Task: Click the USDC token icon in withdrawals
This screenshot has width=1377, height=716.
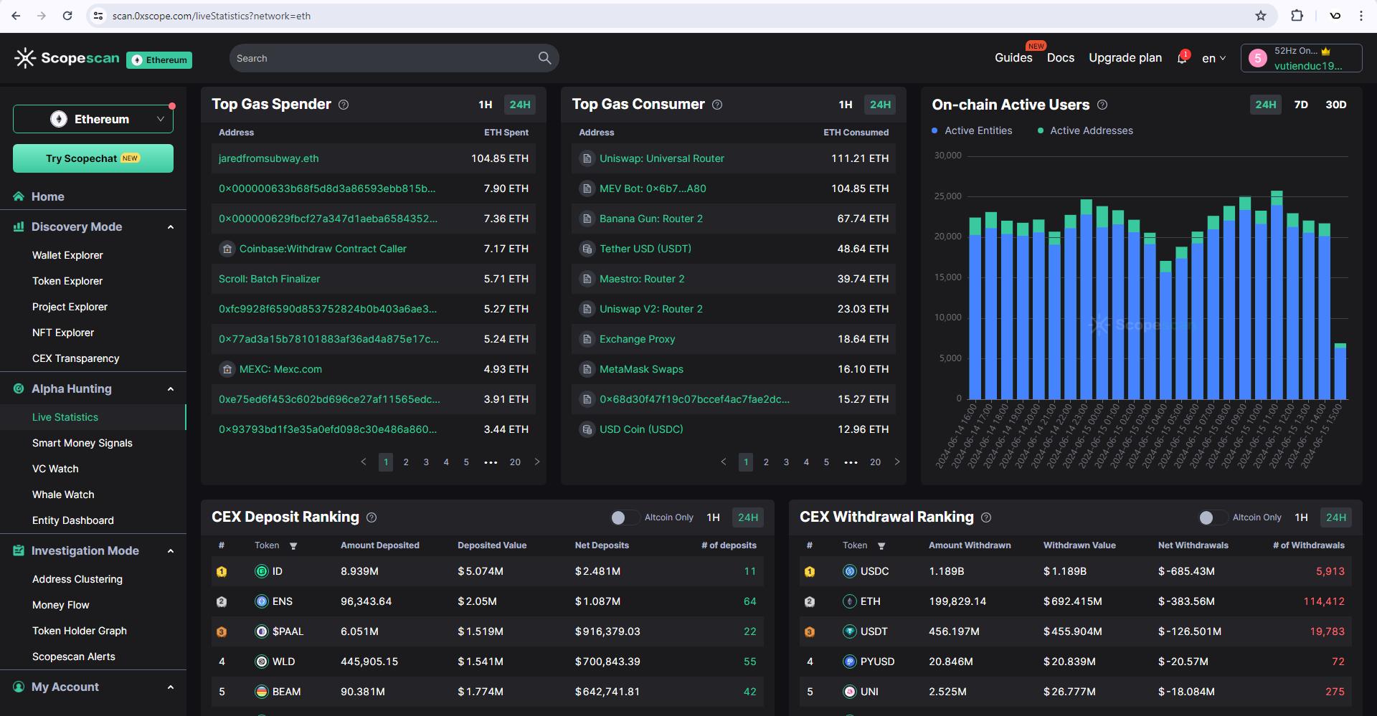Action: pyautogui.click(x=850, y=571)
